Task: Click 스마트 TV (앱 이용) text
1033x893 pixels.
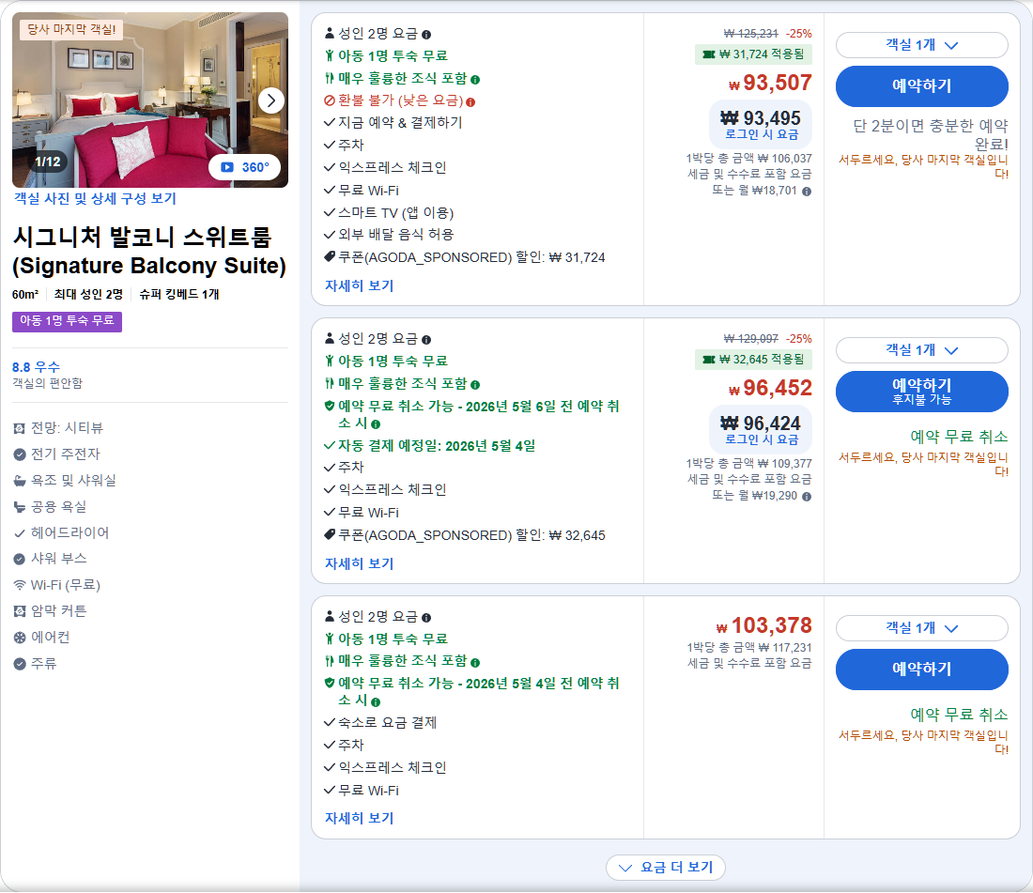Action: pyautogui.click(x=396, y=213)
